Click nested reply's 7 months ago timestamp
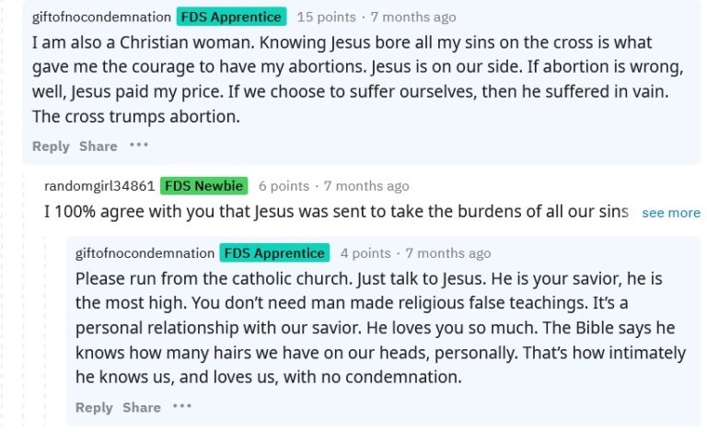The height and width of the screenshot is (432, 707). (447, 253)
